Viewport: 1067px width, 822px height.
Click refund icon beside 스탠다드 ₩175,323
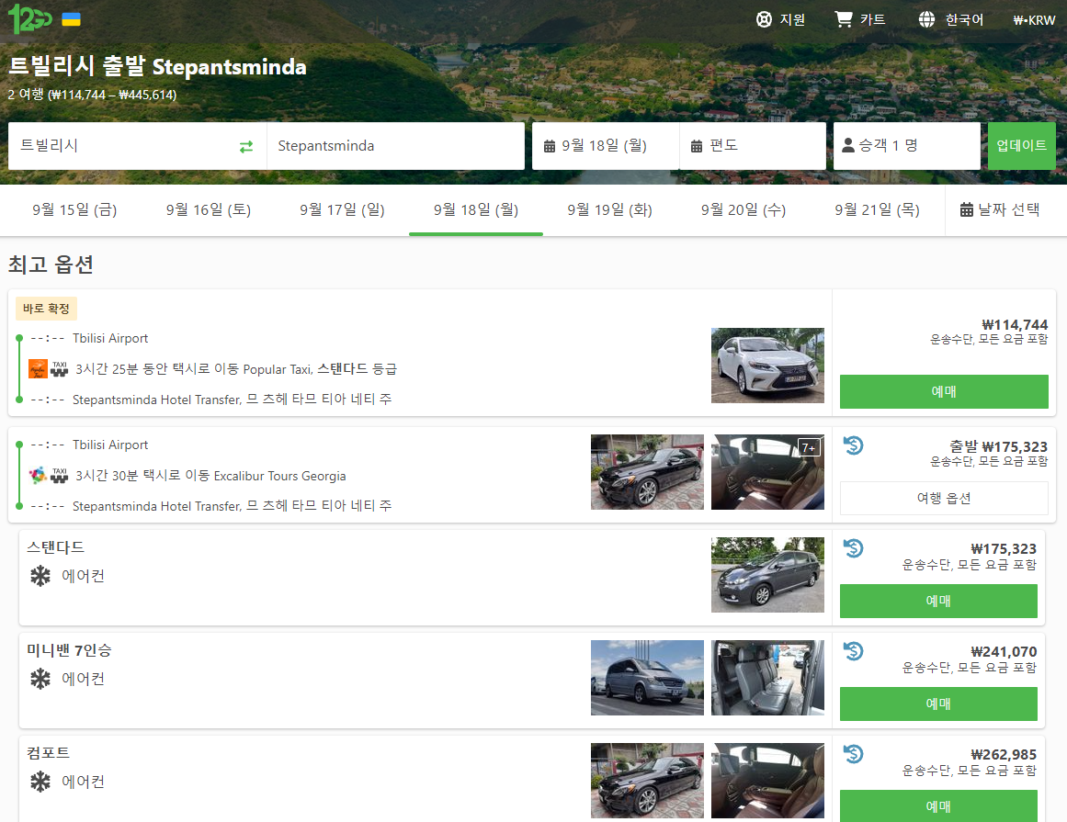coord(854,548)
